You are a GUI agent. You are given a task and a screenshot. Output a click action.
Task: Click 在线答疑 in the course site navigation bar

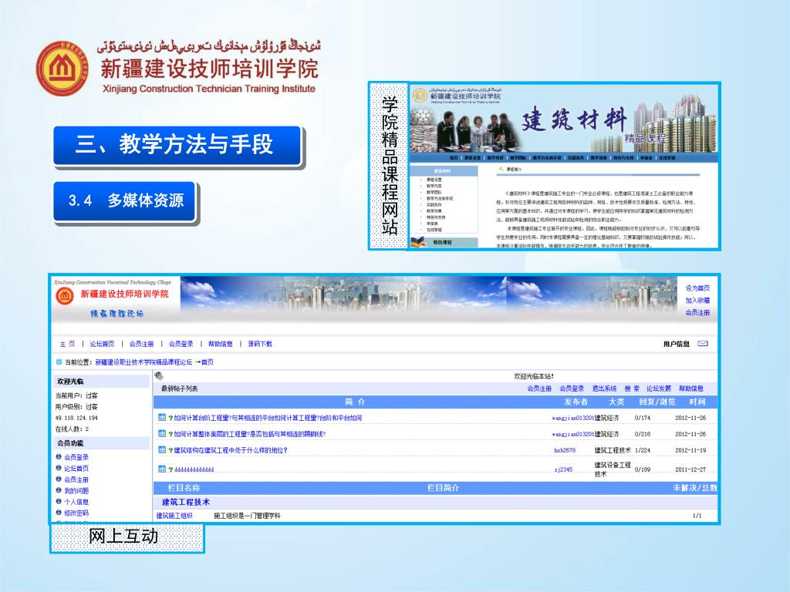click(667, 157)
